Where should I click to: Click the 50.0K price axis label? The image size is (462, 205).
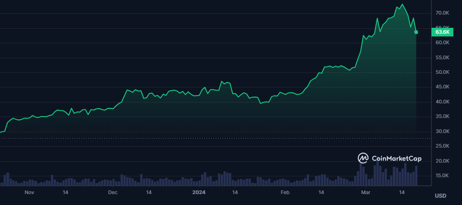pos(442,72)
